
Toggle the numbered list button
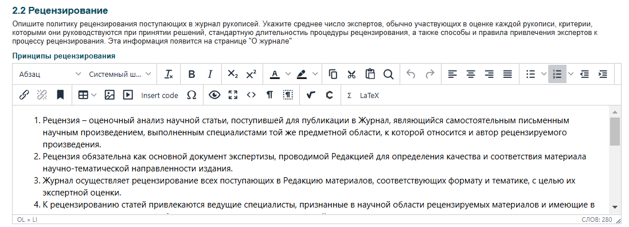point(557,74)
